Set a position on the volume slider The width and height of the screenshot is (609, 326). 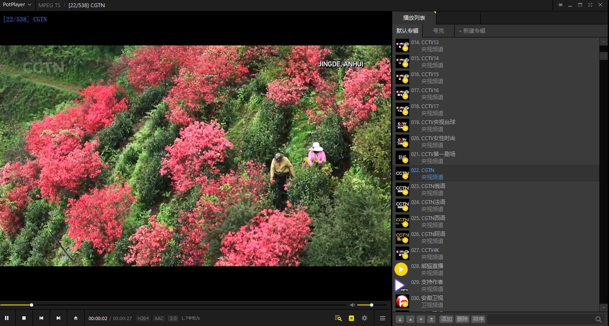tap(372, 305)
